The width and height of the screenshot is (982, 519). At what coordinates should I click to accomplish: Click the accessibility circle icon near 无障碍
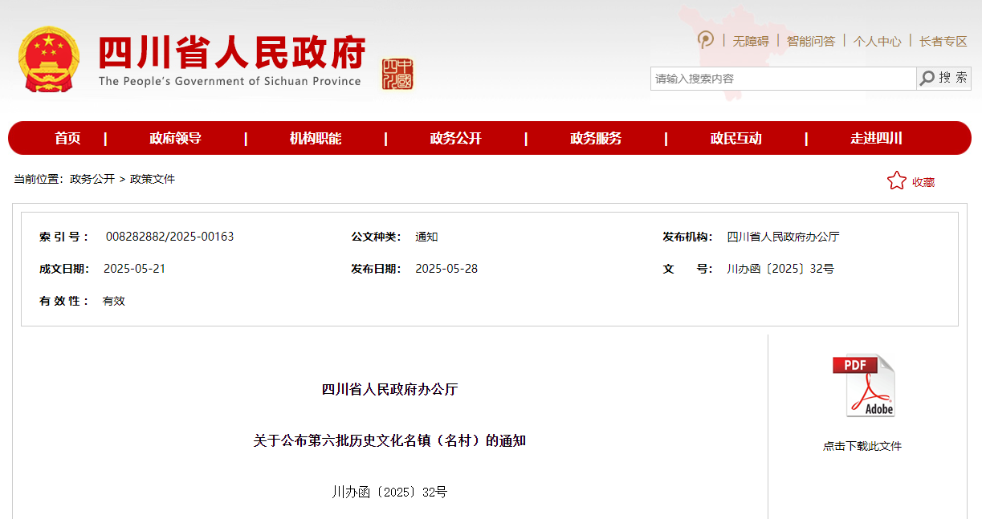pyautogui.click(x=706, y=40)
